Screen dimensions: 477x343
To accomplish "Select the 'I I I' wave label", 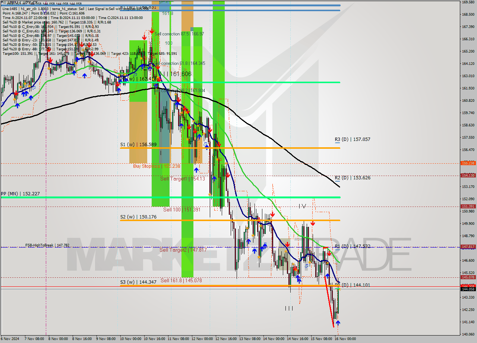I will (289, 308).
